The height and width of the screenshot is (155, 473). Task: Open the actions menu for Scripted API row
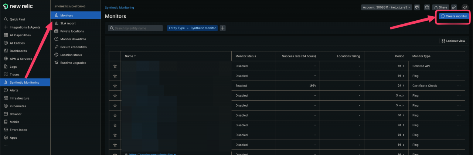point(459,66)
